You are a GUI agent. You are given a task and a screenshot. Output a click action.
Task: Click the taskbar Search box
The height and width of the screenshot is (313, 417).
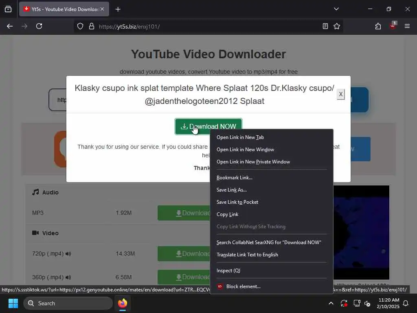click(68, 303)
